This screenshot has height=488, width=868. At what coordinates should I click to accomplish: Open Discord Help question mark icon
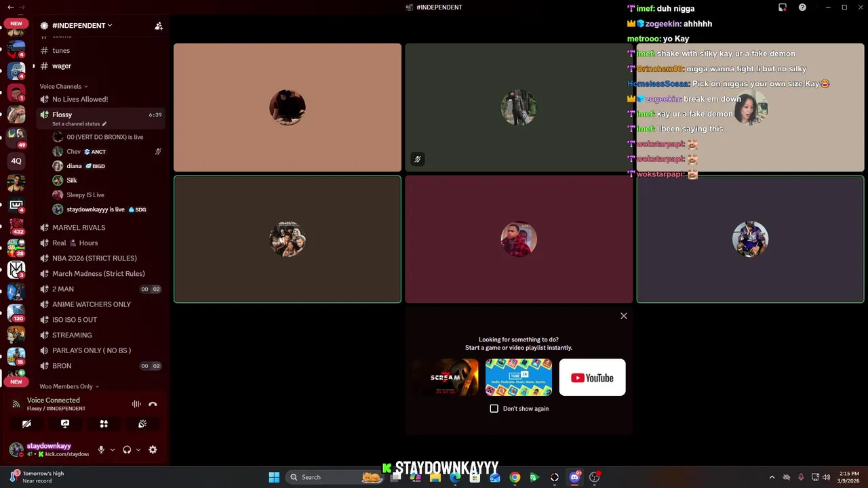point(802,7)
